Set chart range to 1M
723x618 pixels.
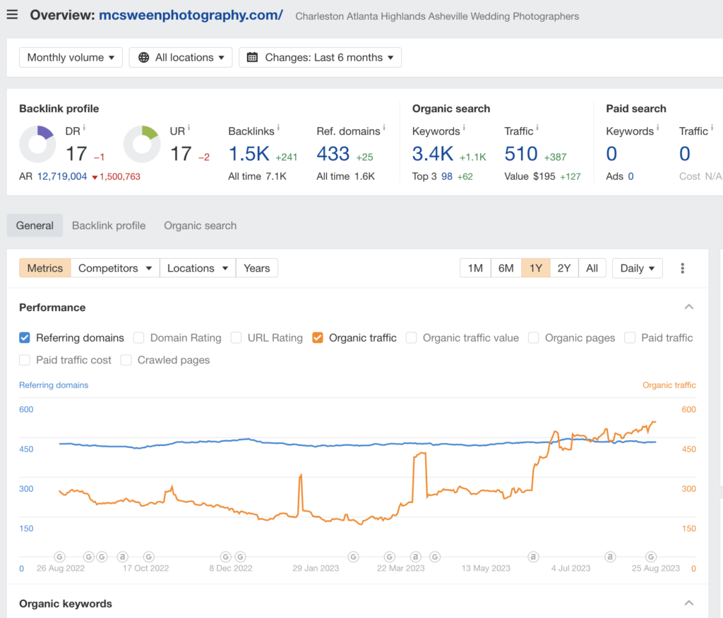tap(475, 268)
